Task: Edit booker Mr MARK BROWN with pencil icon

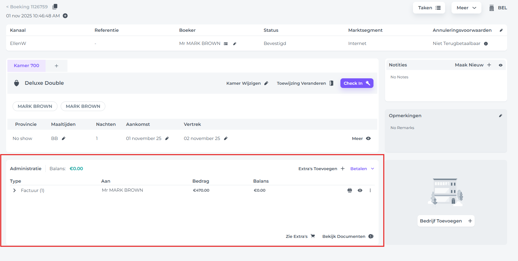Action: tap(235, 44)
